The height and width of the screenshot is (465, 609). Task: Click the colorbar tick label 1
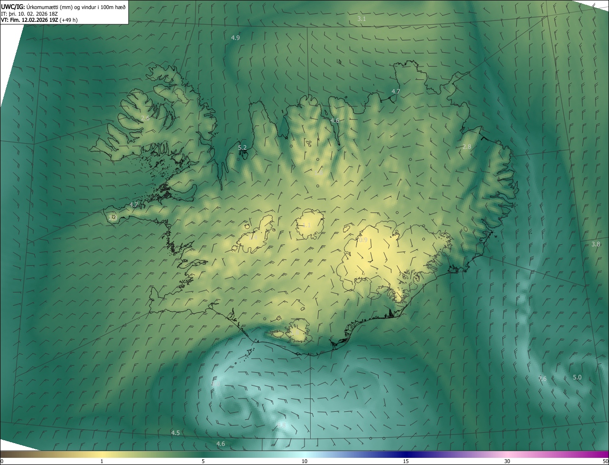pyautogui.click(x=102, y=462)
